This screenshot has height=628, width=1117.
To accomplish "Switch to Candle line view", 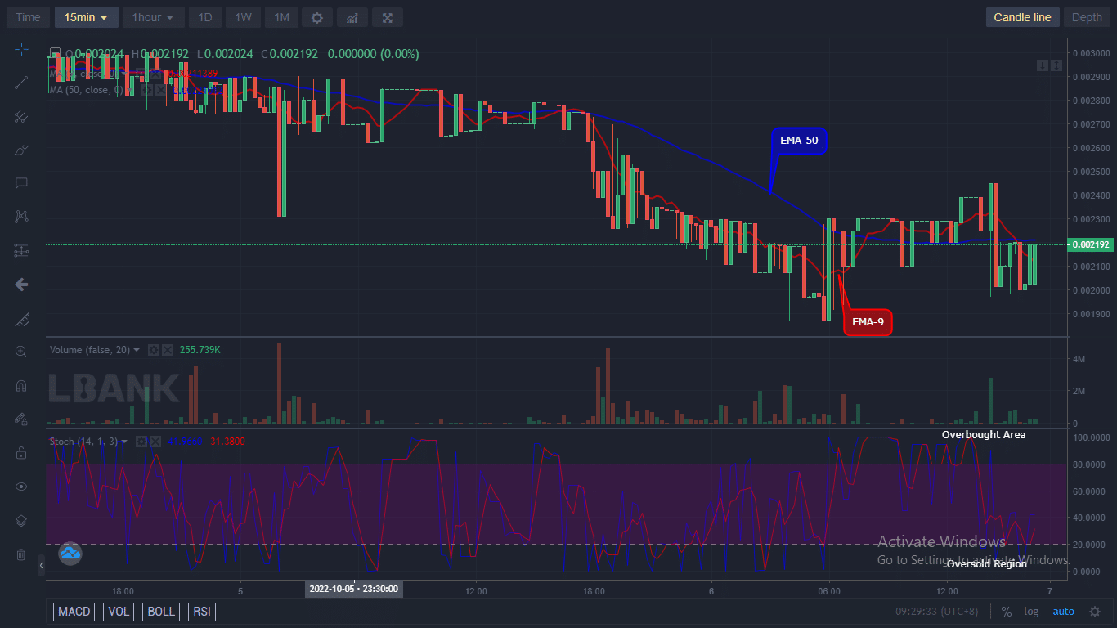I will pyautogui.click(x=1022, y=17).
